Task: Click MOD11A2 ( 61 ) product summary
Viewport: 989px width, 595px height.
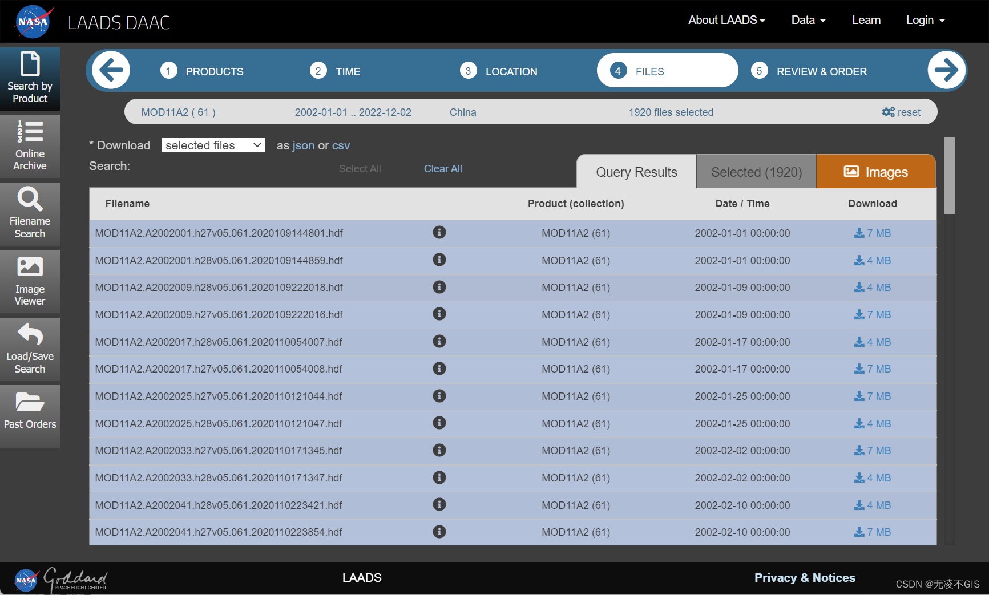Action: 179,112
